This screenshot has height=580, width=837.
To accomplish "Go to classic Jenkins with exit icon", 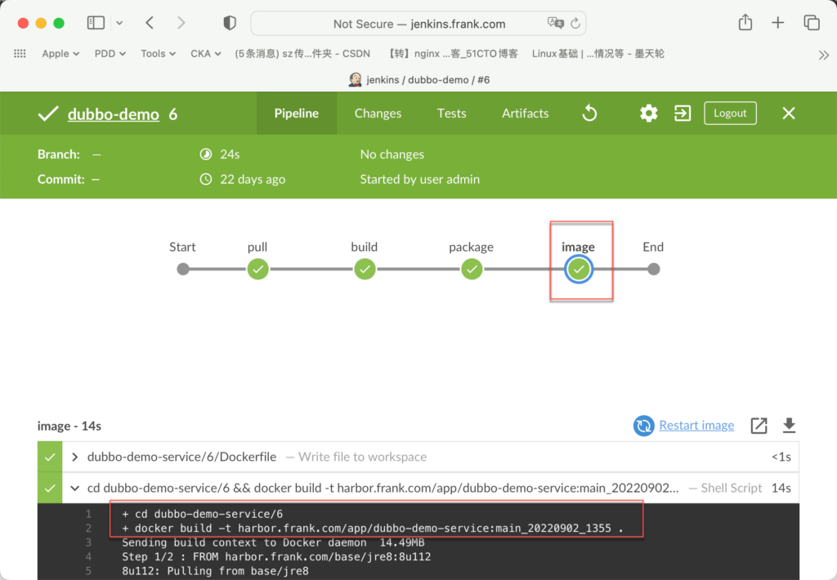I will pyautogui.click(x=683, y=113).
